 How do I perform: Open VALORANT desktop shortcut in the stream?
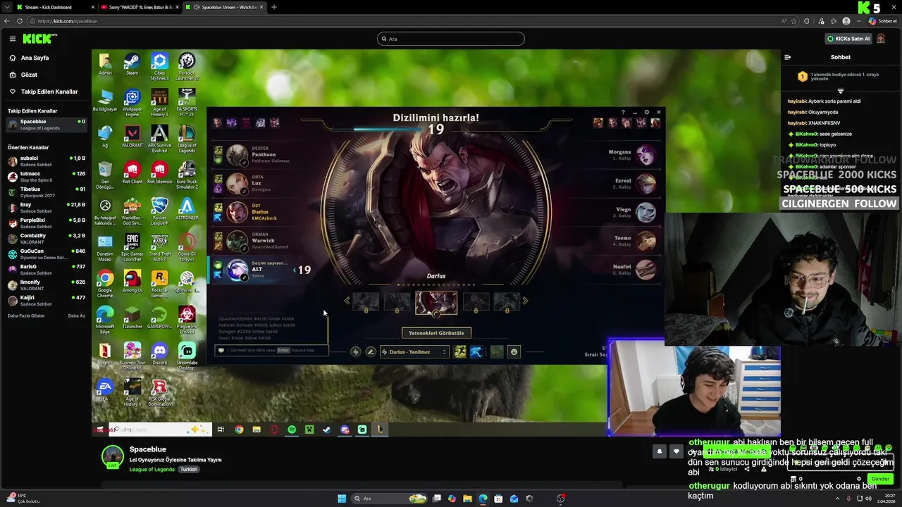(132, 137)
